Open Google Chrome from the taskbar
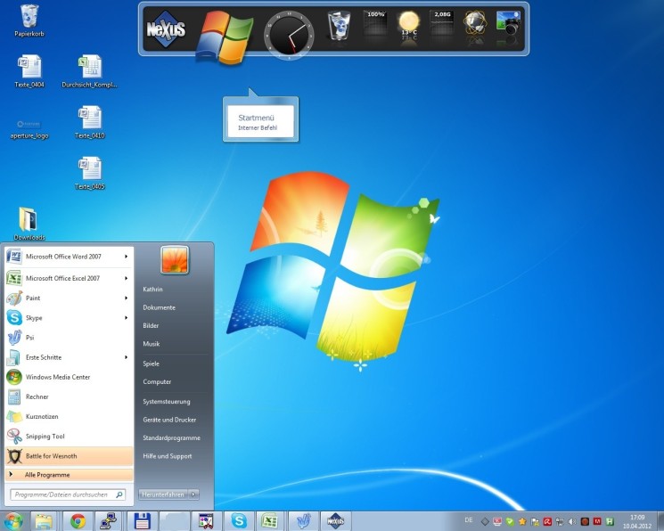Screen dimensions: 664x531 (78, 521)
